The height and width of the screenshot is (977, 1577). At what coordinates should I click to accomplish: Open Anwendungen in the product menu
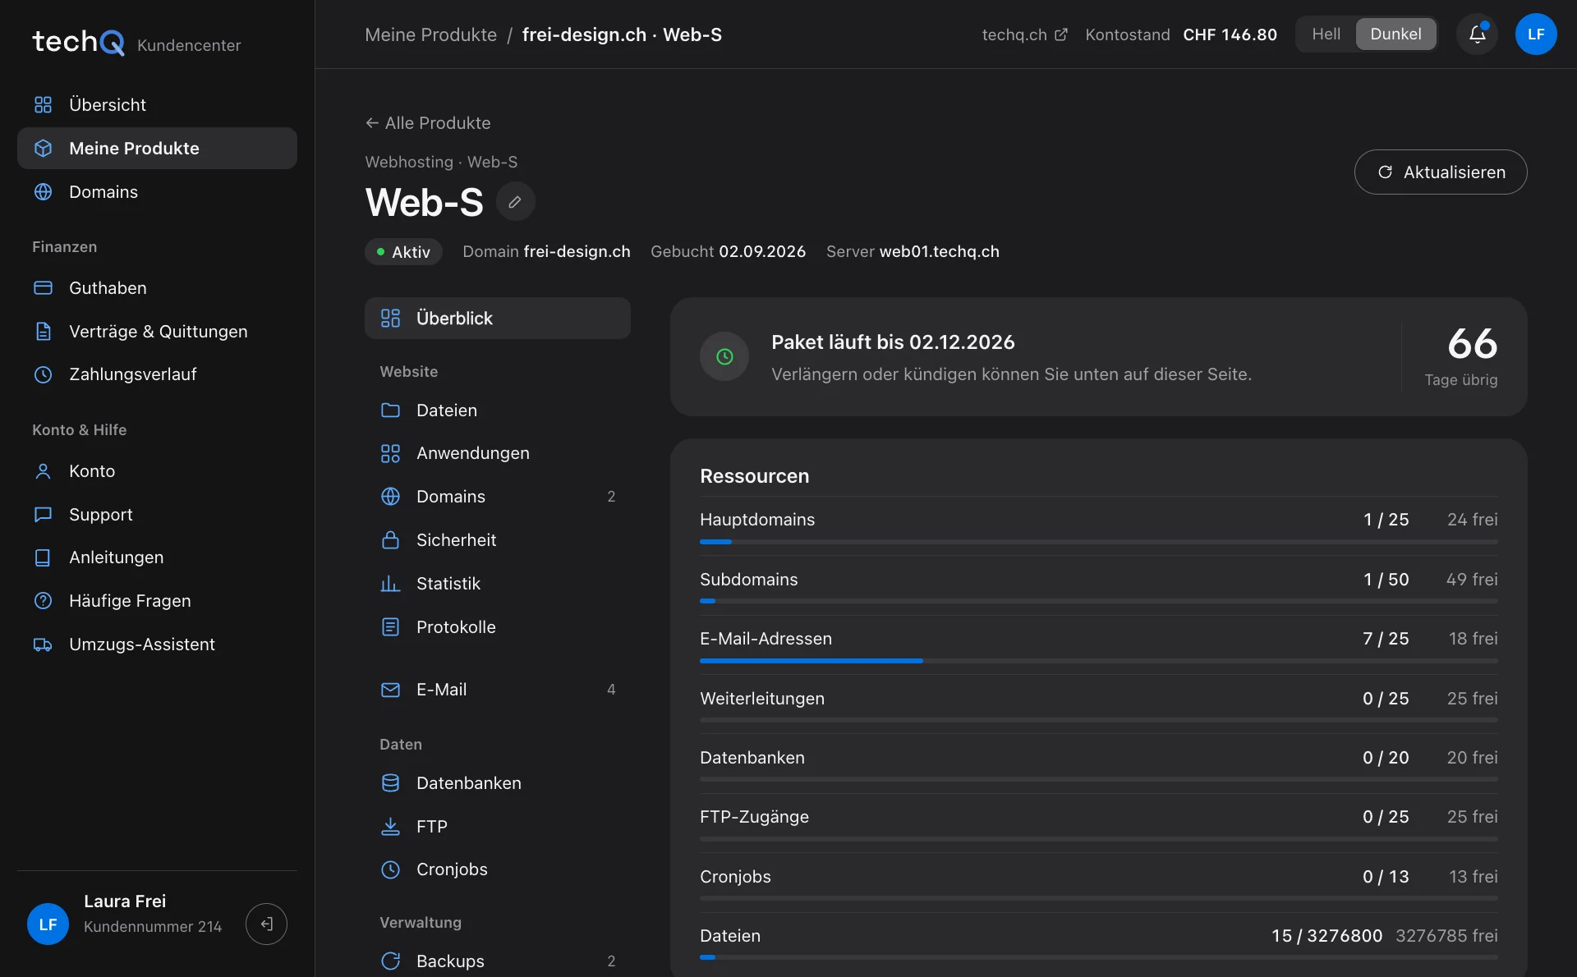498,453
